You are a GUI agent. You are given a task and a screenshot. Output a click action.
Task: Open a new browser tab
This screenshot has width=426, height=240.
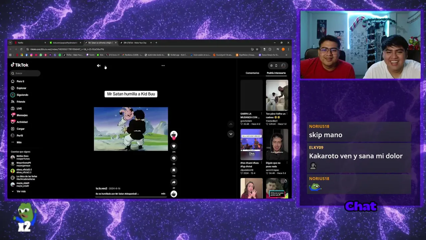coord(156,43)
